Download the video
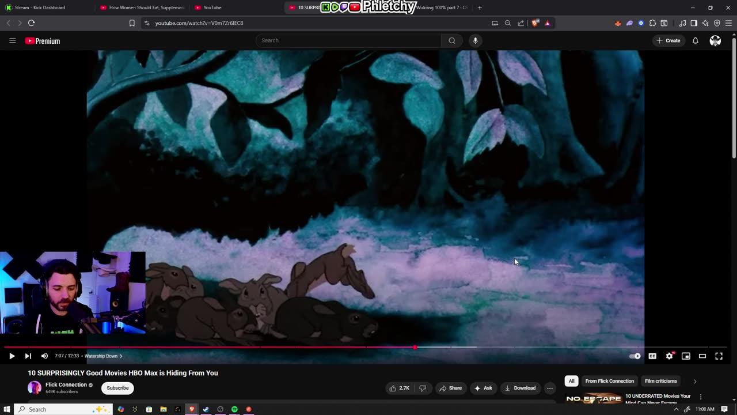Image resolution: width=737 pixels, height=415 pixels. point(520,388)
